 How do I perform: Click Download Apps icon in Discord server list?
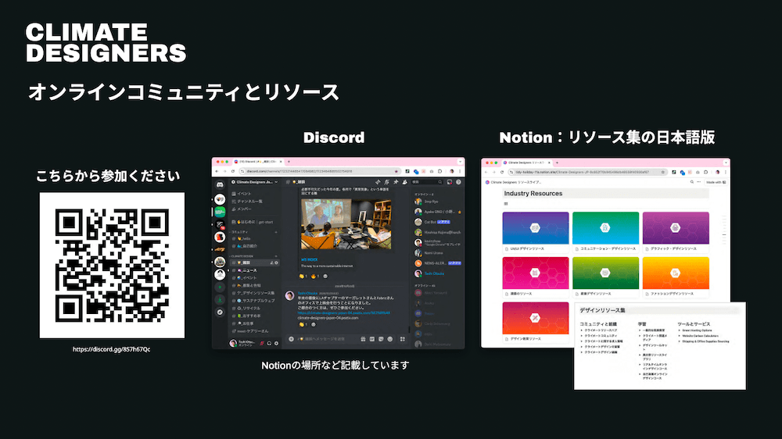point(220,300)
